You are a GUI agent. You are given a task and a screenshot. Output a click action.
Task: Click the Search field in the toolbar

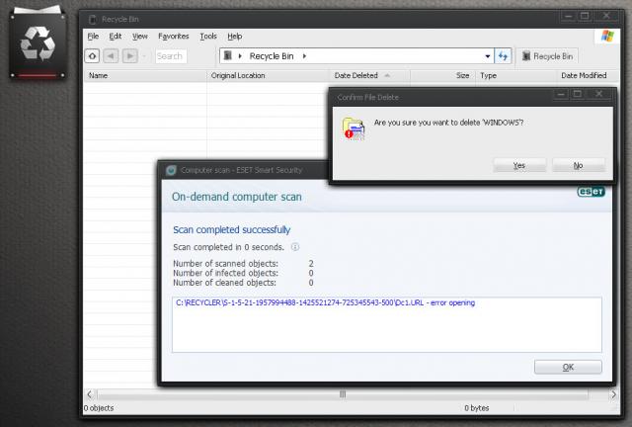[x=171, y=56]
